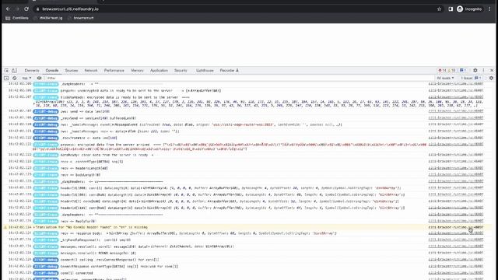Bookmark this page with the star icon
The height and width of the screenshot is (280, 498).
pyautogui.click(x=439, y=9)
